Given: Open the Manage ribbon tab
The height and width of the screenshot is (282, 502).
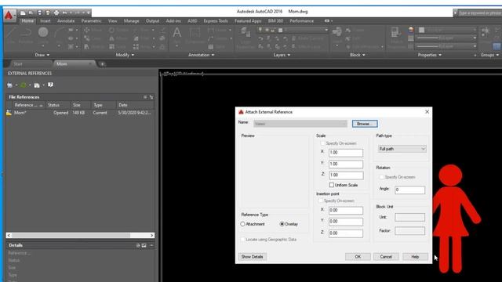Looking at the screenshot, I should 131,21.
